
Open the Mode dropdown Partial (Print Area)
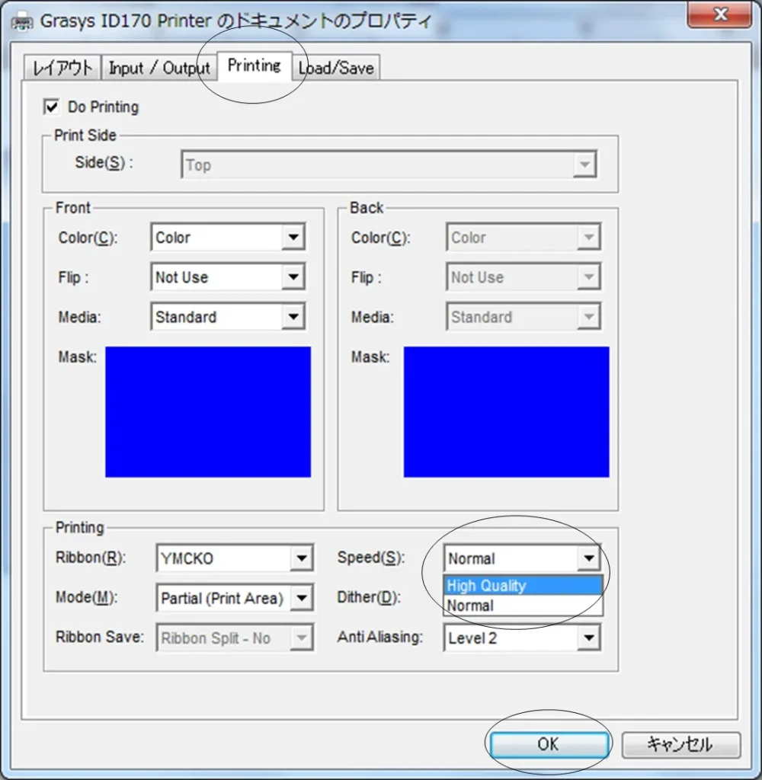click(x=235, y=597)
